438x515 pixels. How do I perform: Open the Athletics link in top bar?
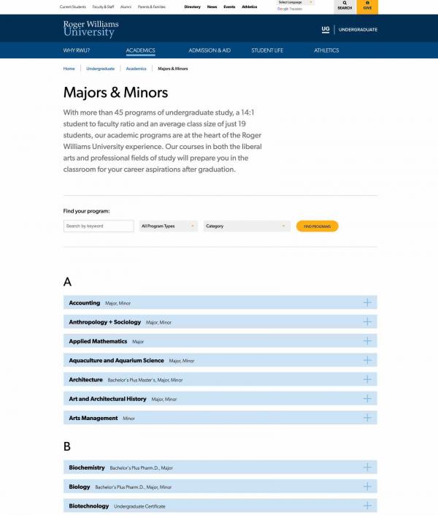tap(250, 7)
